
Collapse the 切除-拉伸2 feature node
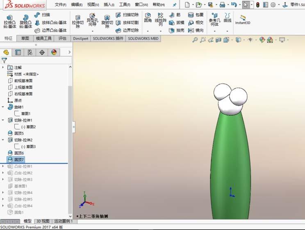point(3,140)
